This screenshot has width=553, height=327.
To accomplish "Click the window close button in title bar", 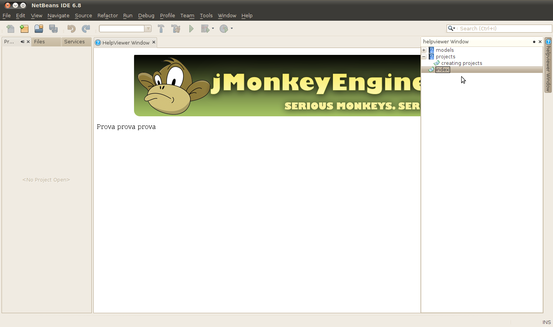I will click(x=8, y=5).
